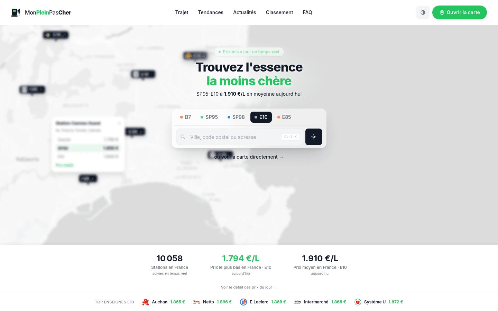Click the pin icon in Ouvrir la carte
The width and height of the screenshot is (498, 311).
point(442,12)
